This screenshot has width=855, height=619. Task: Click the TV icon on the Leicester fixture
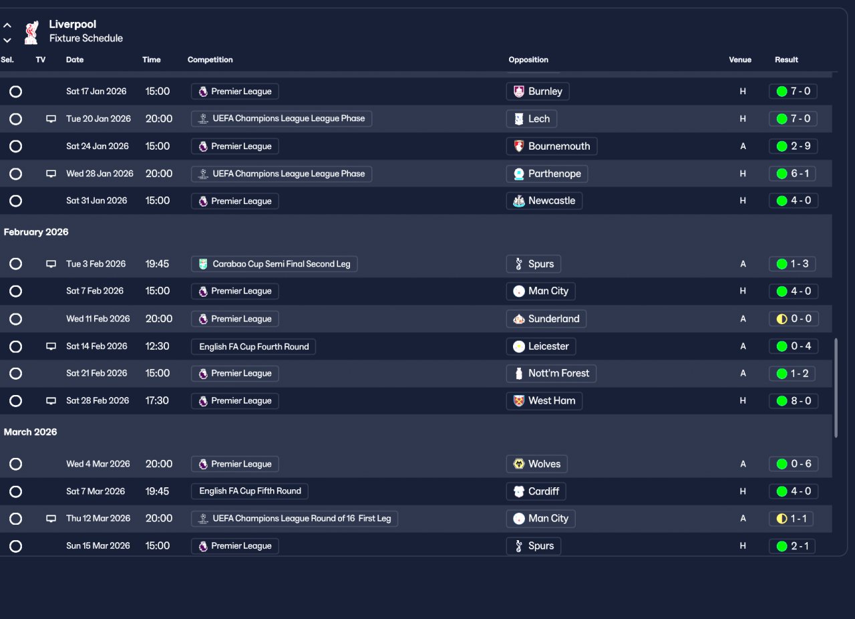point(51,346)
